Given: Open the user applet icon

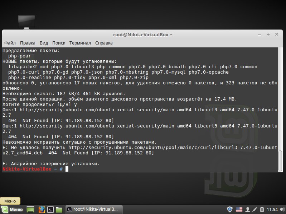Looking at the screenshot, I should tap(248, 209).
